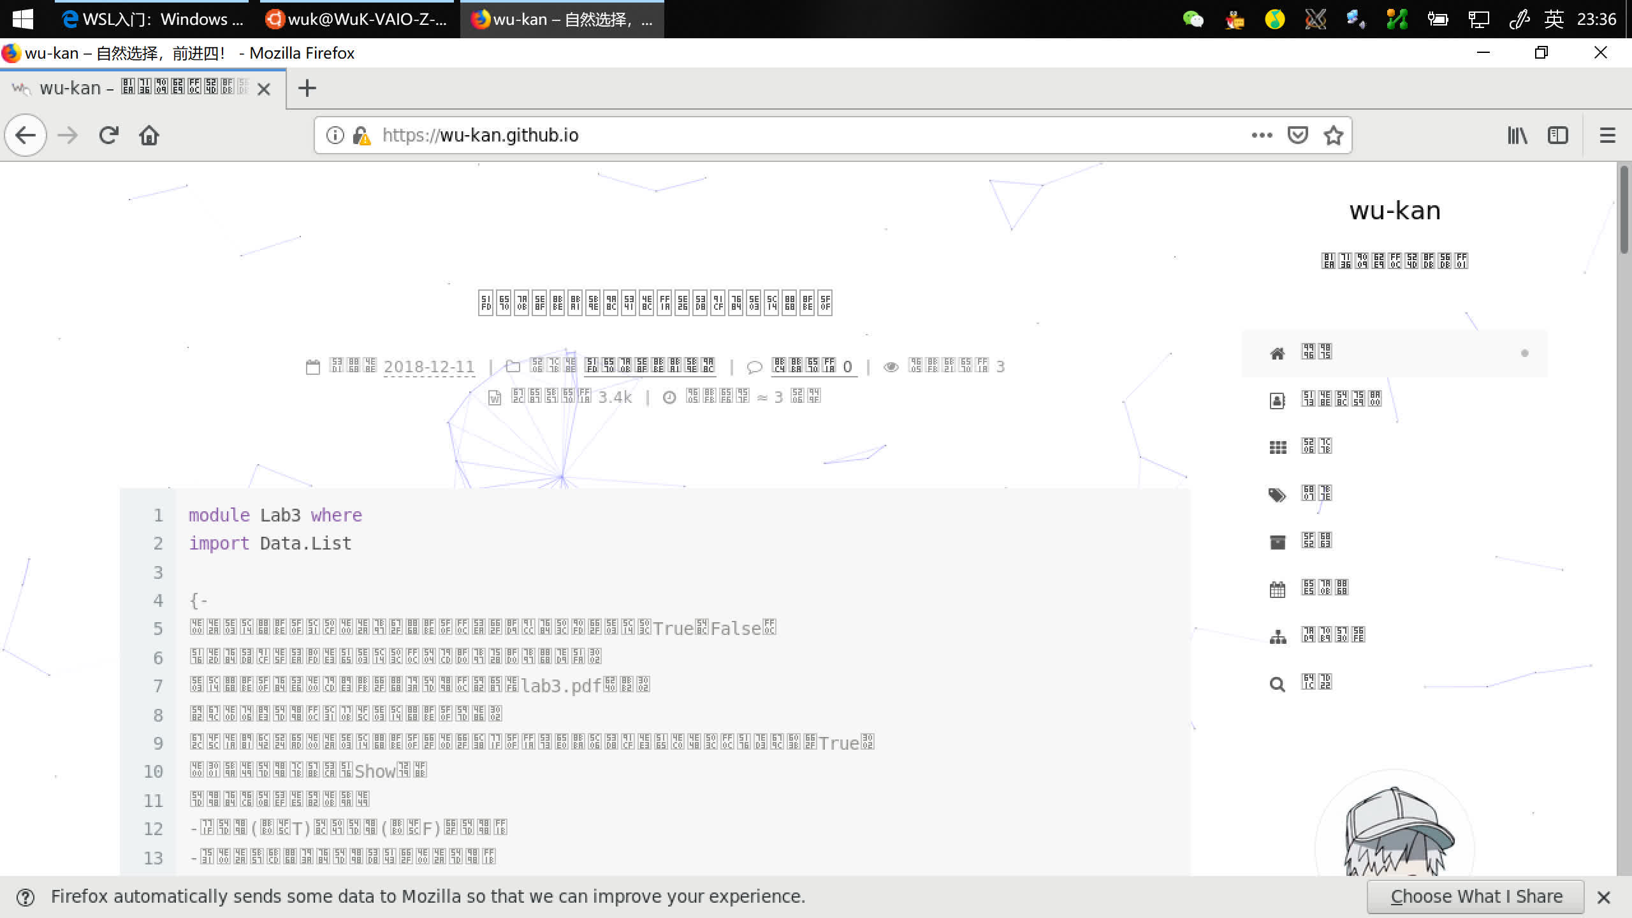Open the Windows Start menu
Image resolution: width=1632 pixels, height=918 pixels.
[23, 19]
